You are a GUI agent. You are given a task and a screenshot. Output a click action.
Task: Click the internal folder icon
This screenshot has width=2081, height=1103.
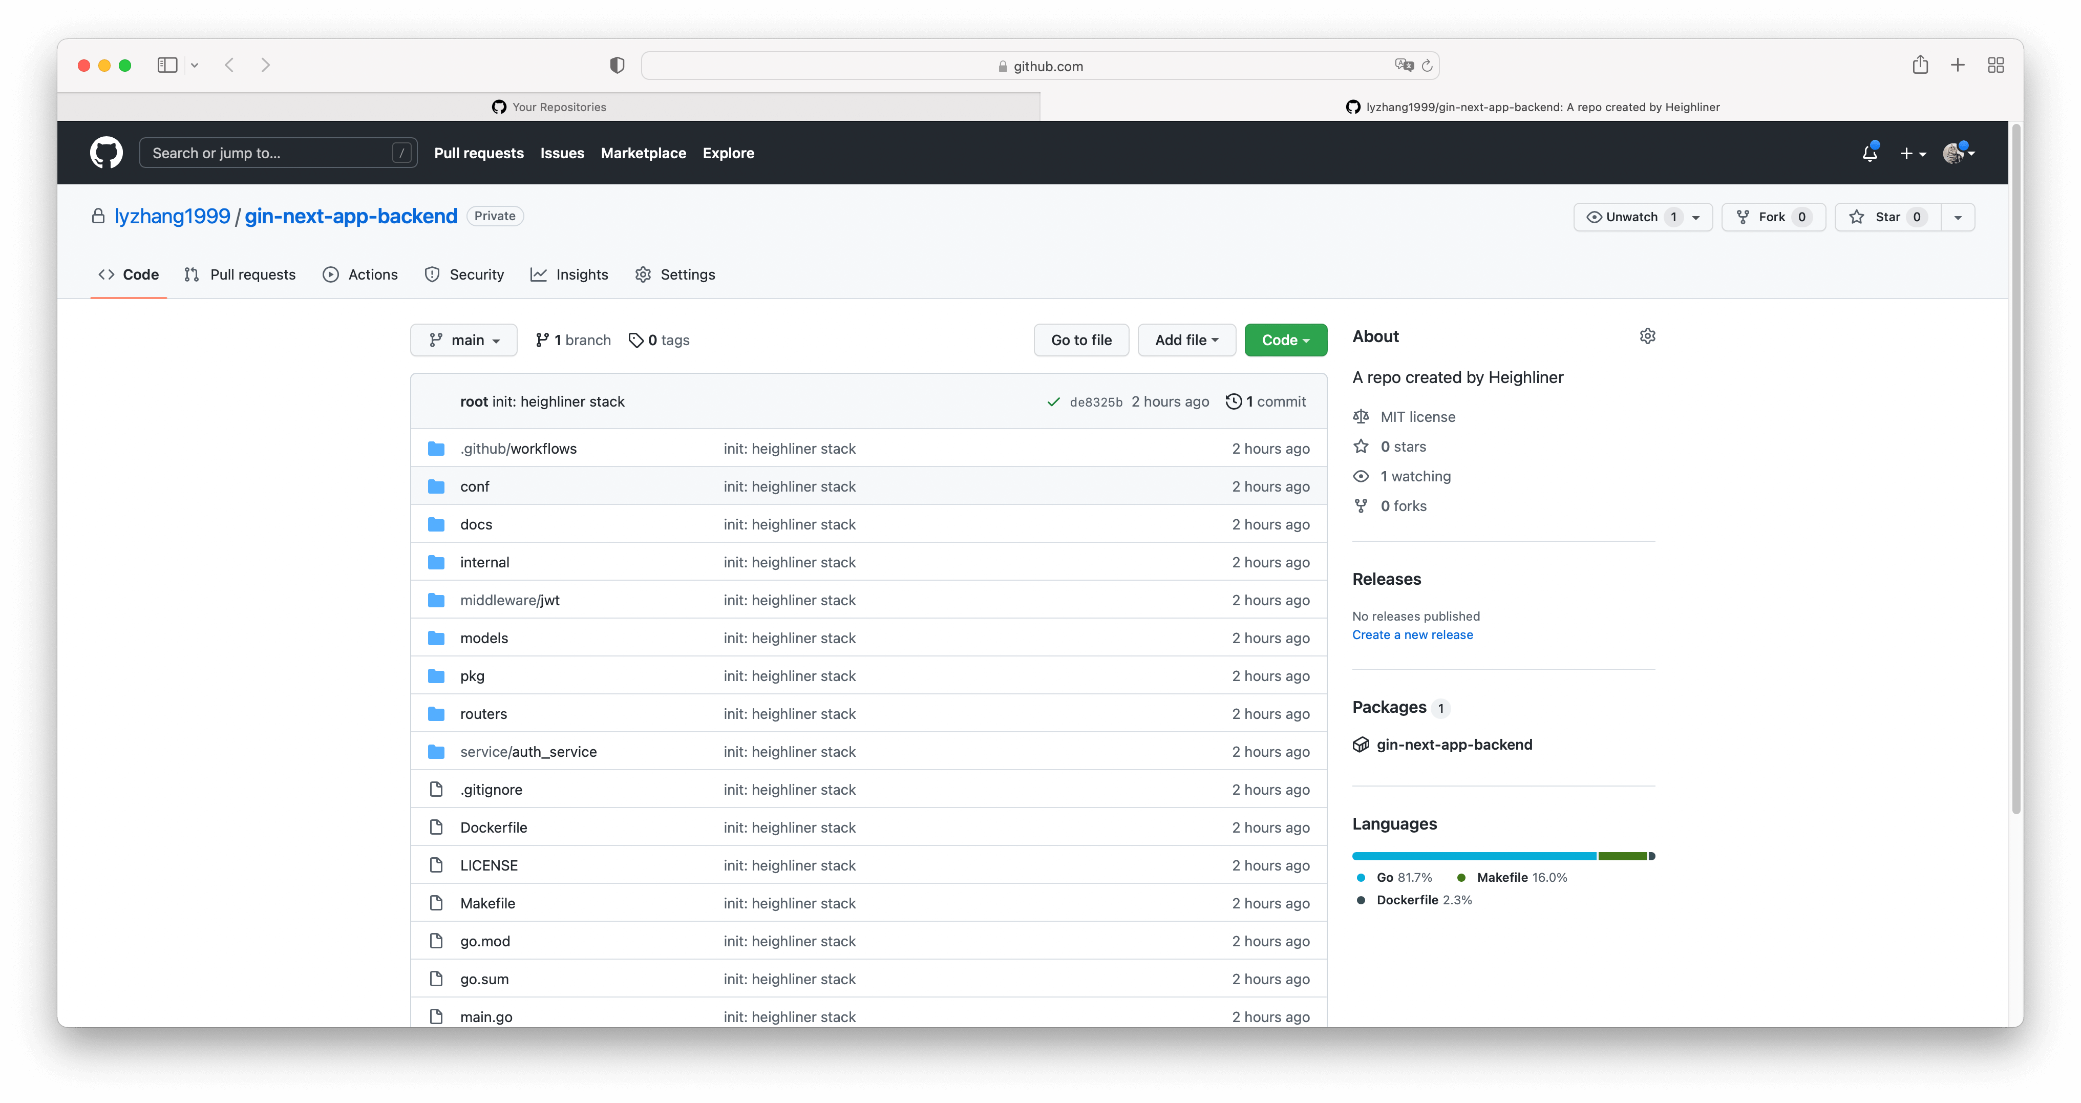tap(436, 562)
